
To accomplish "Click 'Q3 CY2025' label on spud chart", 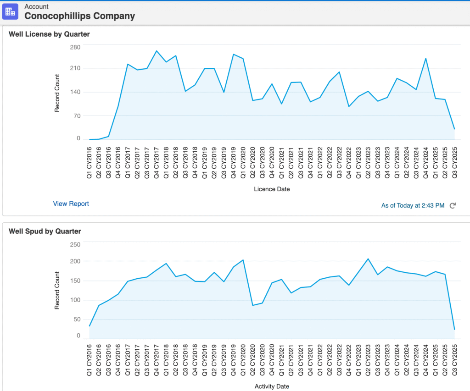I will coord(454,360).
